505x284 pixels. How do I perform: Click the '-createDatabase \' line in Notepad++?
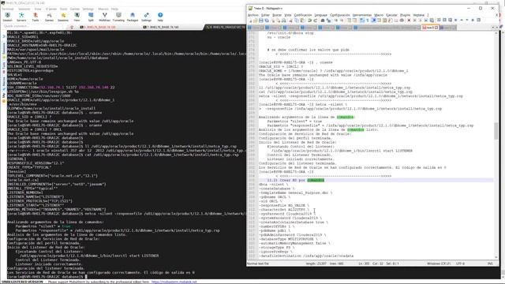pos(277,189)
